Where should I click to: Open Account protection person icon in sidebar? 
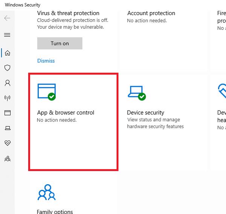pyautogui.click(x=8, y=83)
